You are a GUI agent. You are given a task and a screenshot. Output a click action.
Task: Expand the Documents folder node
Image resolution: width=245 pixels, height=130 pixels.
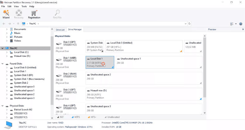[7, 29]
